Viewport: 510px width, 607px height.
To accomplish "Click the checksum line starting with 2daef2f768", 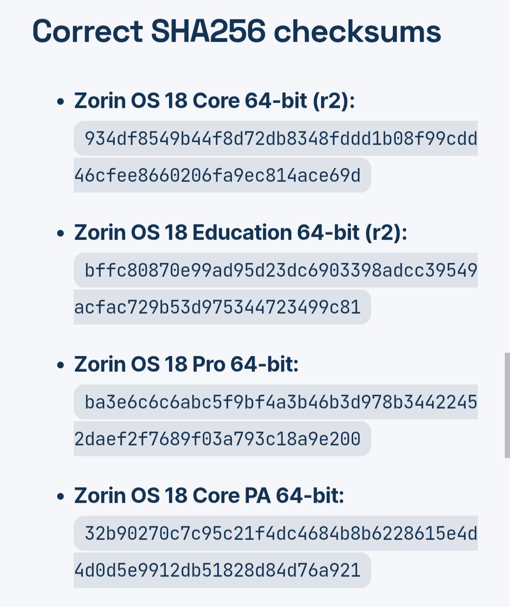I will coord(218,439).
